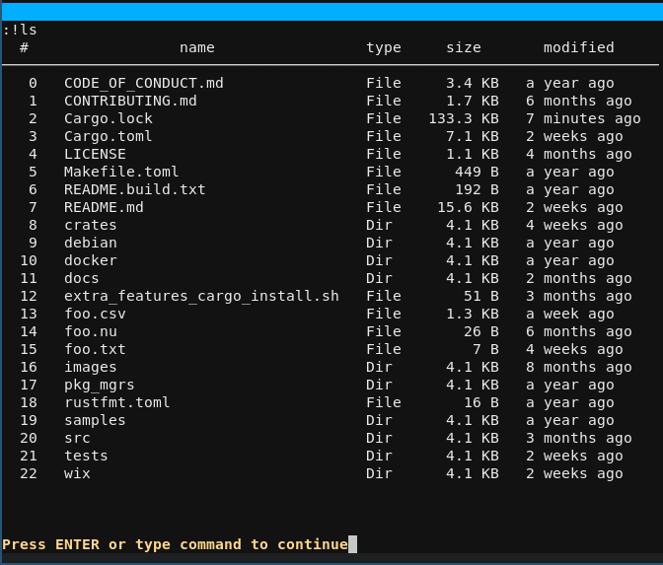Select the Cargo.toml entry

coord(109,136)
